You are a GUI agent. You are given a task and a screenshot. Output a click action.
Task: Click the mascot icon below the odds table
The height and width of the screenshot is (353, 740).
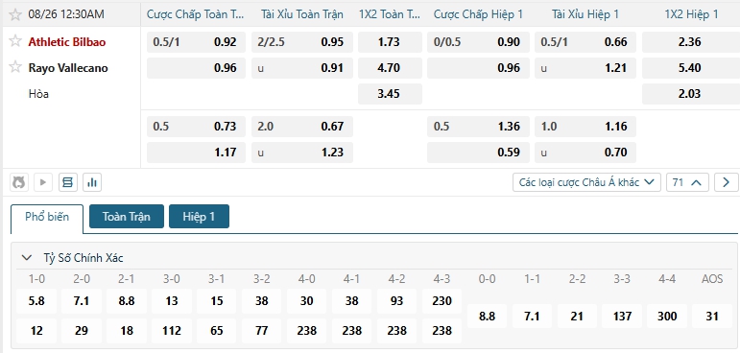pyautogui.click(x=19, y=182)
